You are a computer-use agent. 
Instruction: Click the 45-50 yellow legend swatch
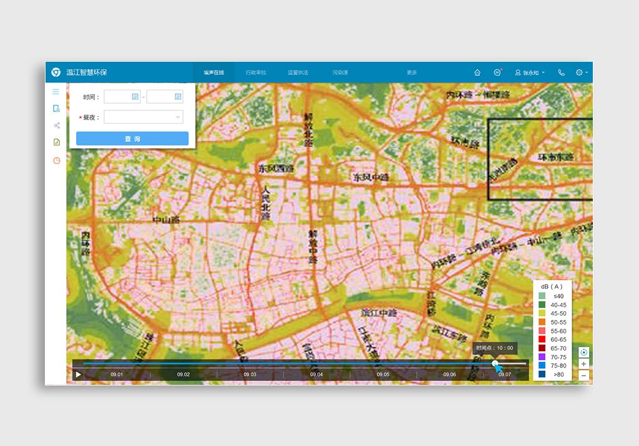(542, 313)
